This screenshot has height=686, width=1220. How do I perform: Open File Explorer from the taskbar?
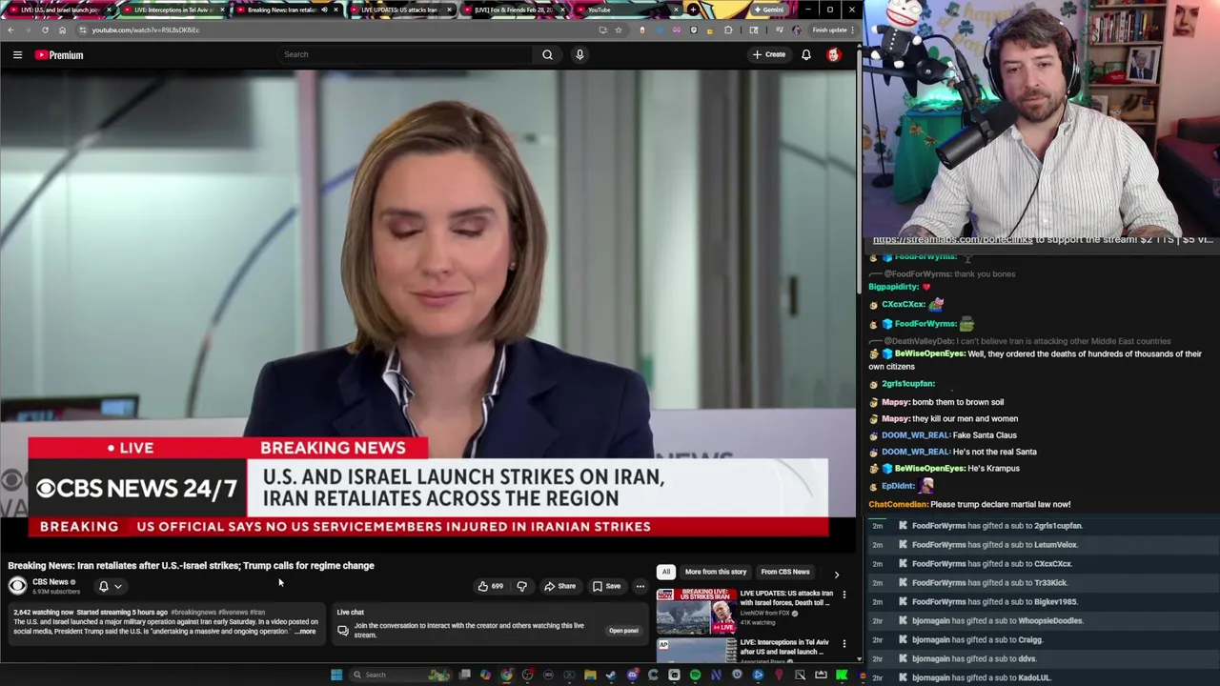pos(590,675)
